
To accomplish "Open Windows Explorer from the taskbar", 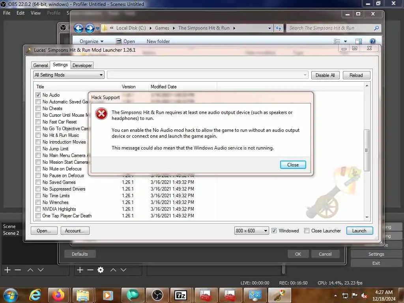I will [83, 295].
